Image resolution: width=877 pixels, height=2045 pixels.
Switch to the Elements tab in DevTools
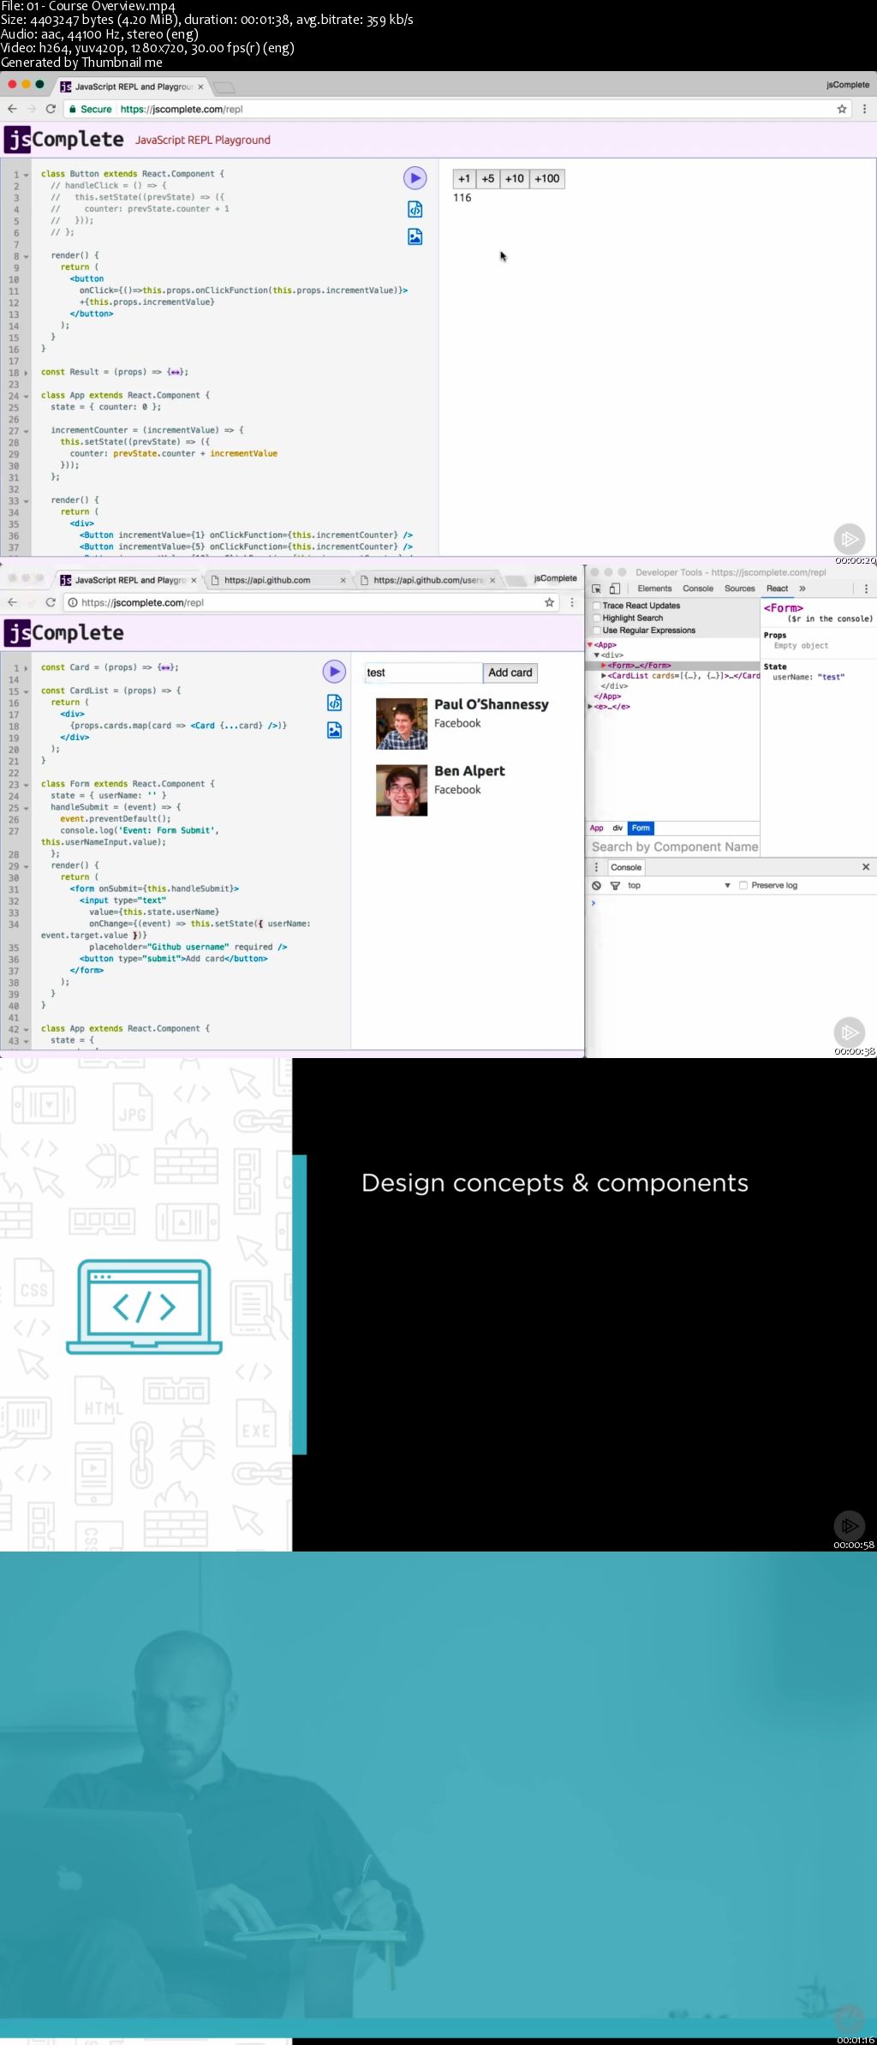click(654, 589)
